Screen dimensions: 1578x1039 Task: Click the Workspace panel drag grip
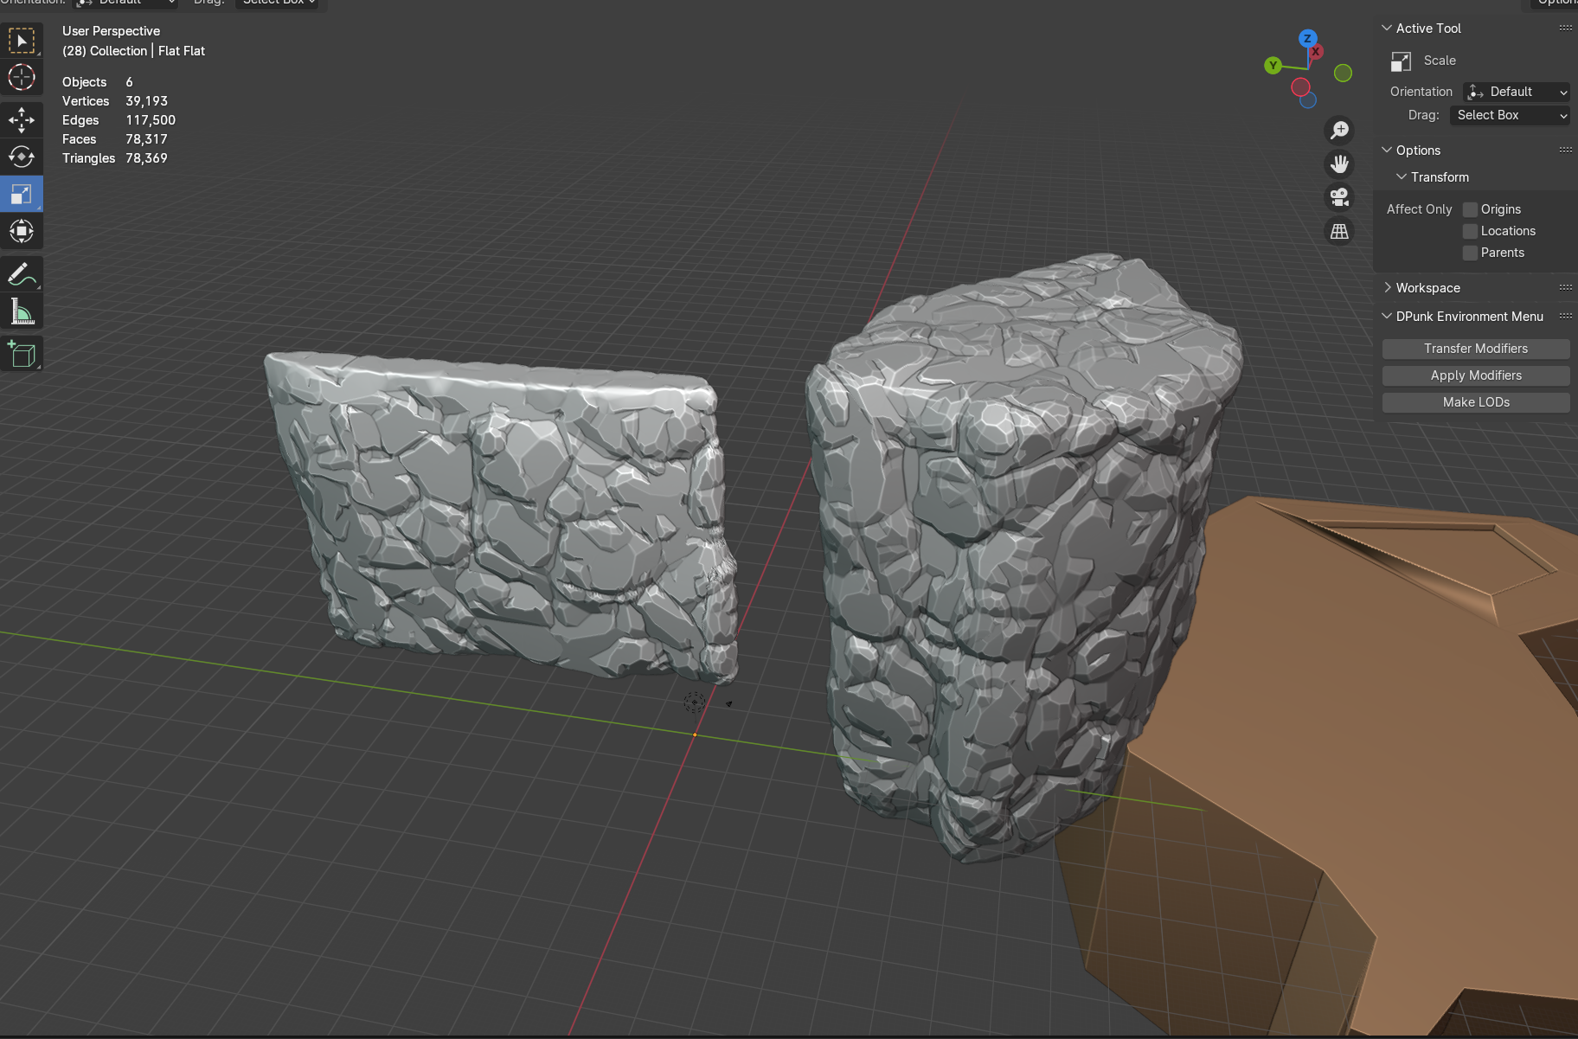coord(1565,288)
